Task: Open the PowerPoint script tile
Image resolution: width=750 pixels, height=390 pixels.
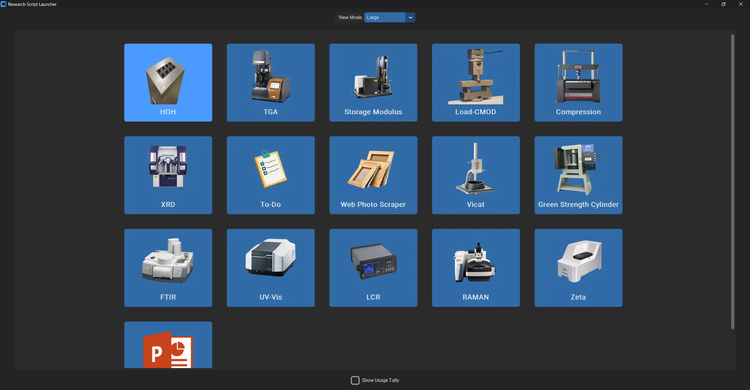Action: point(168,346)
